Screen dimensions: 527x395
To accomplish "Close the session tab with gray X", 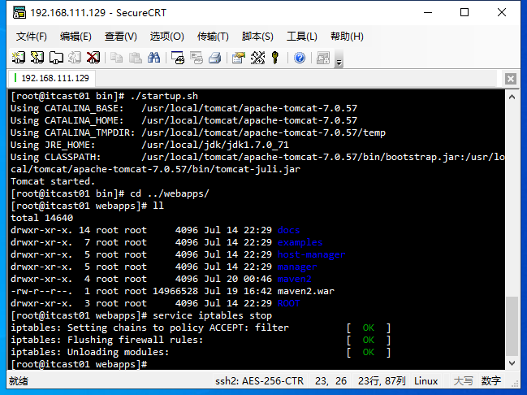I will click(x=511, y=79).
